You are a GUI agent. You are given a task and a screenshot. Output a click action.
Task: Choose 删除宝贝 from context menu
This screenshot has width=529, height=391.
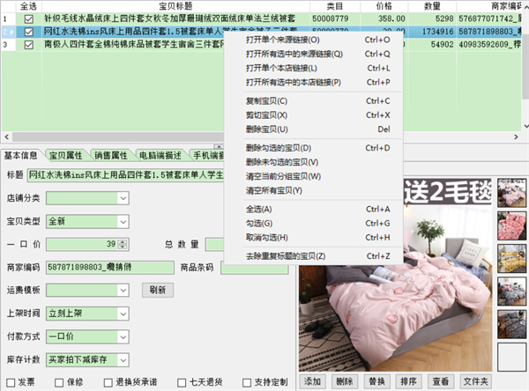point(313,129)
